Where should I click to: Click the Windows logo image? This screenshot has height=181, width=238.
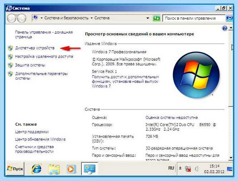point(196,75)
